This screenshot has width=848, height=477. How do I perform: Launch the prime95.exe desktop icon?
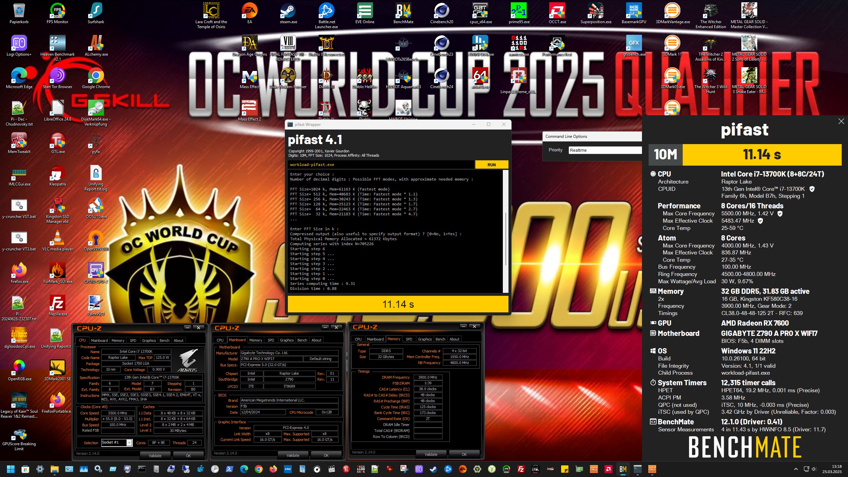pos(519,14)
